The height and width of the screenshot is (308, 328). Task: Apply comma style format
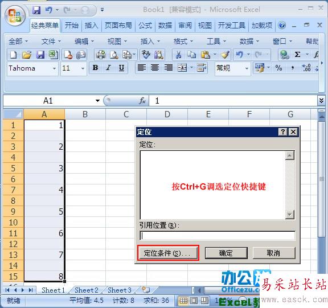(x=293, y=68)
